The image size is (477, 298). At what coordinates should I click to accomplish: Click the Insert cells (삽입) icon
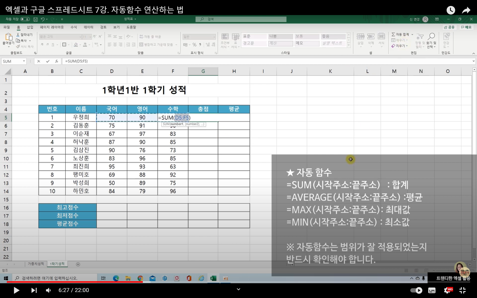click(x=361, y=37)
